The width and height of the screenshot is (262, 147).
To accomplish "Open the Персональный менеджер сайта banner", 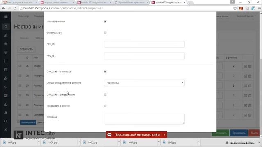I will [x=136, y=135].
